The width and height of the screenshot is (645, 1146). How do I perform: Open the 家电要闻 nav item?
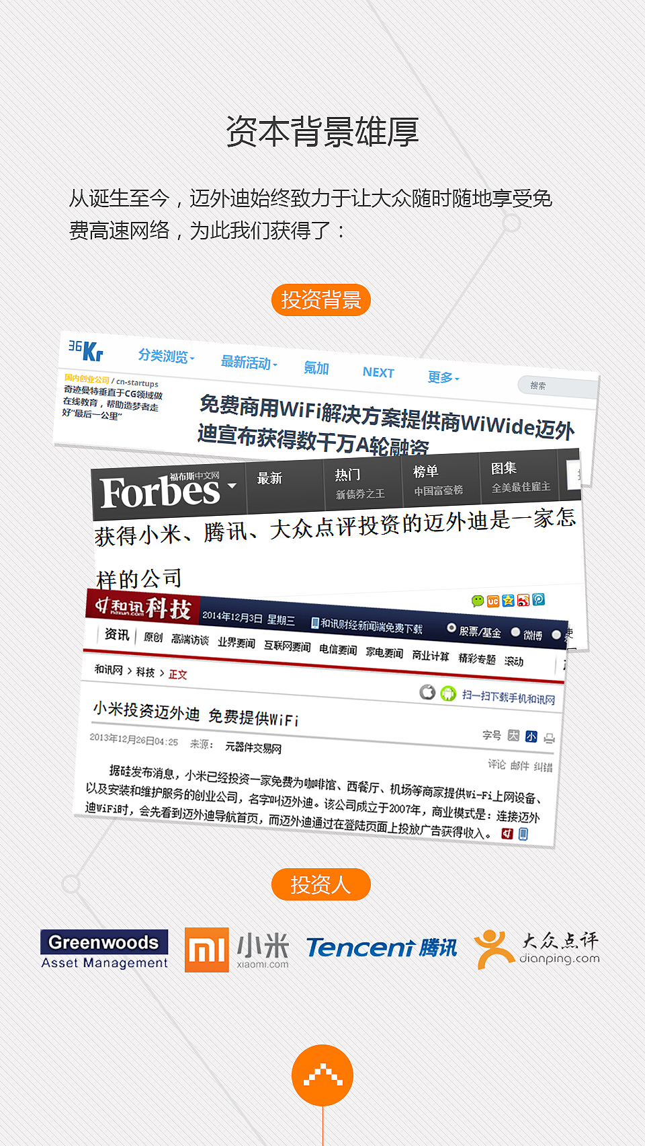click(x=384, y=652)
